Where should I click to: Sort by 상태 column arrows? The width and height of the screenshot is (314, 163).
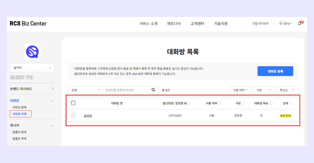coord(291,103)
